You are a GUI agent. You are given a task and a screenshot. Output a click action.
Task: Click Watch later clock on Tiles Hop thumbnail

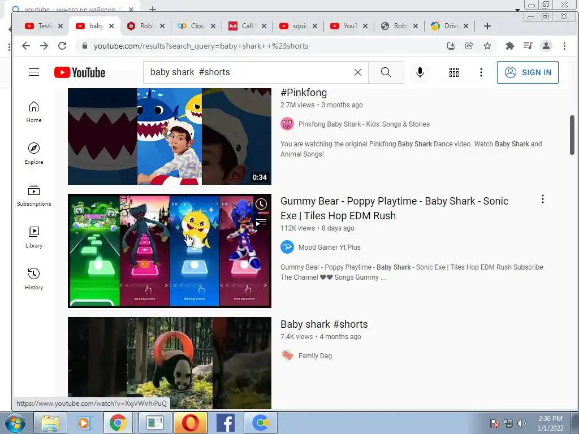coord(261,204)
